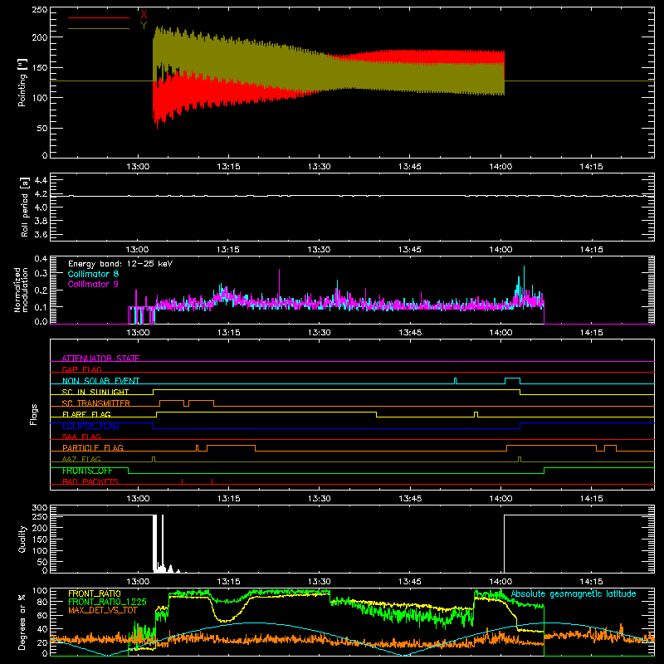Select the 'Pointing ["]' axis label
664x664 pixels.
[x=22, y=82]
